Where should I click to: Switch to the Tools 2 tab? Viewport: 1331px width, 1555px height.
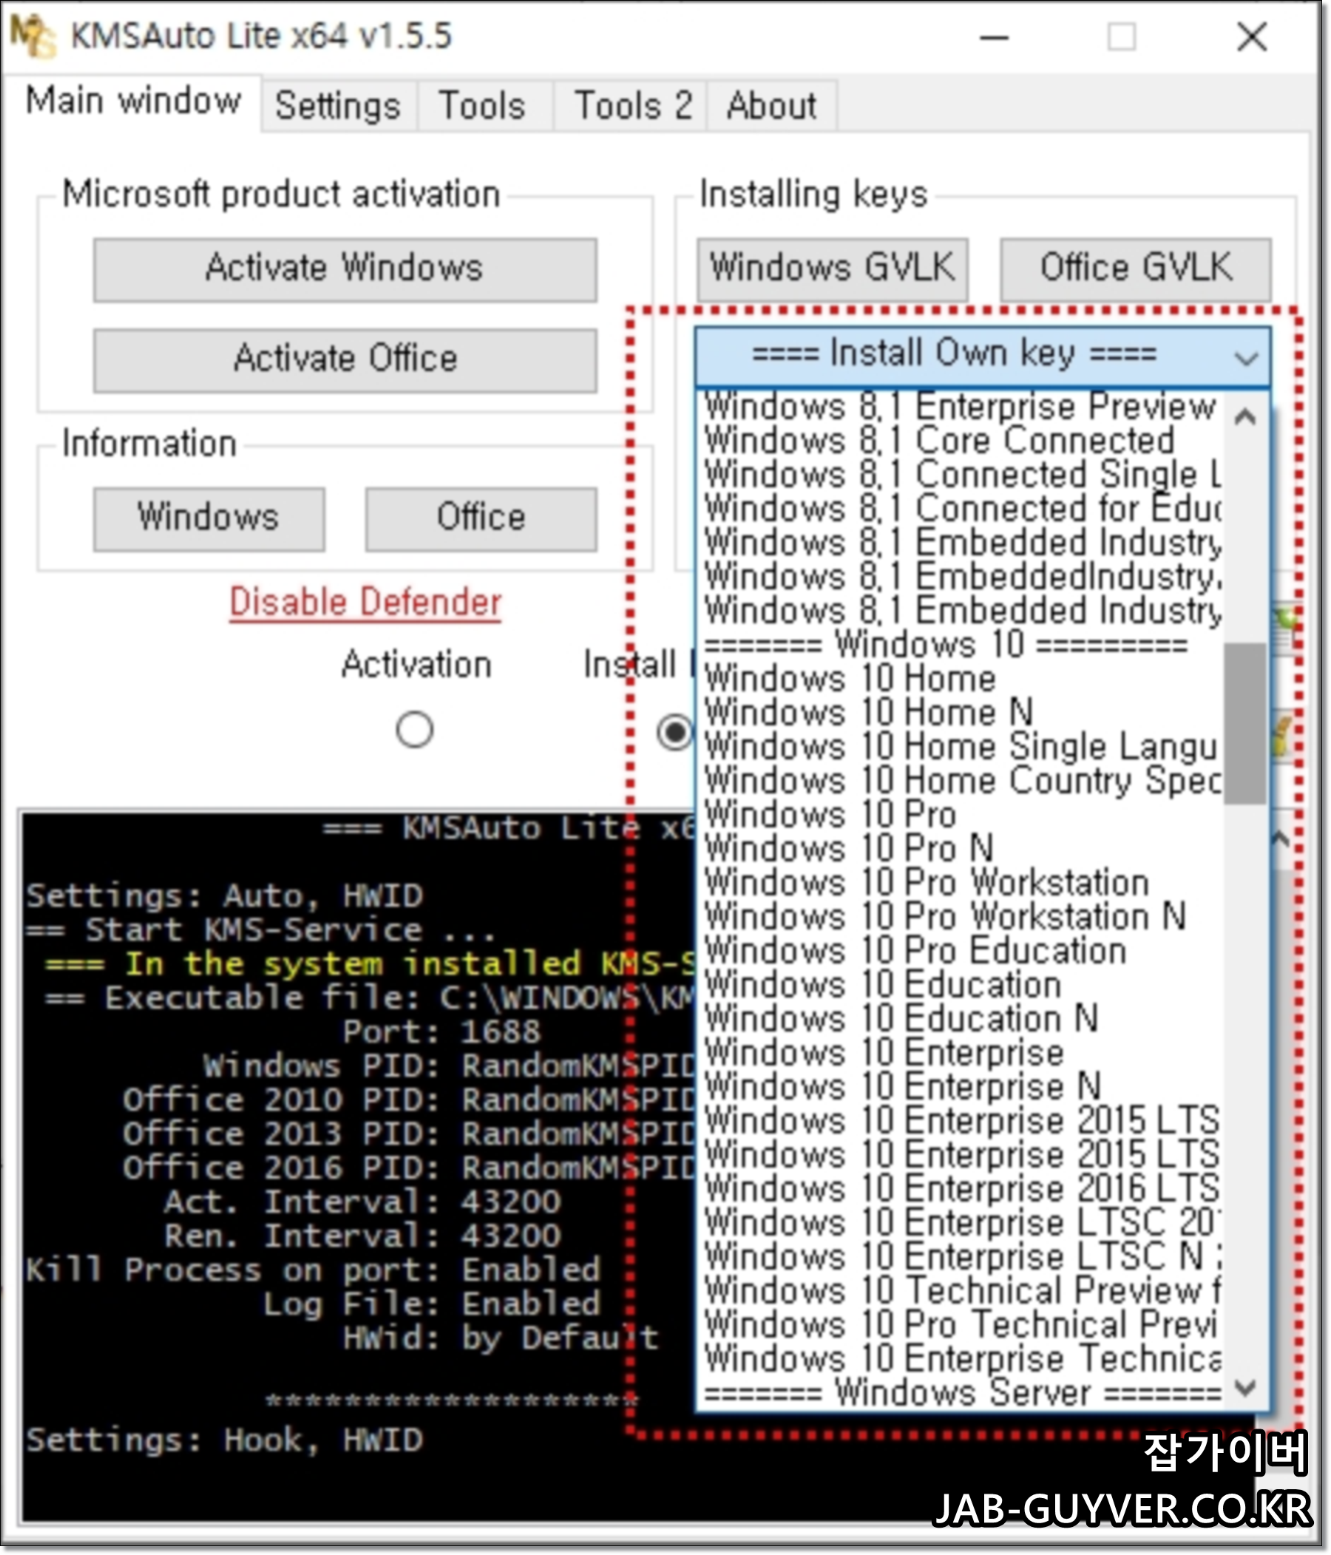pyautogui.click(x=632, y=106)
